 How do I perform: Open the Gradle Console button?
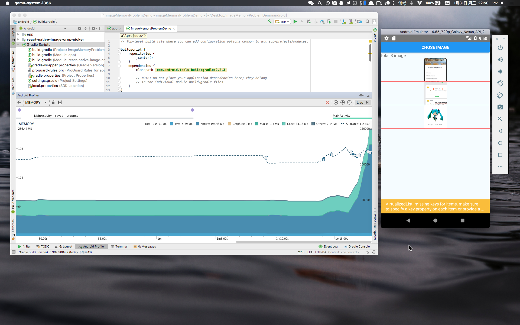(357, 246)
